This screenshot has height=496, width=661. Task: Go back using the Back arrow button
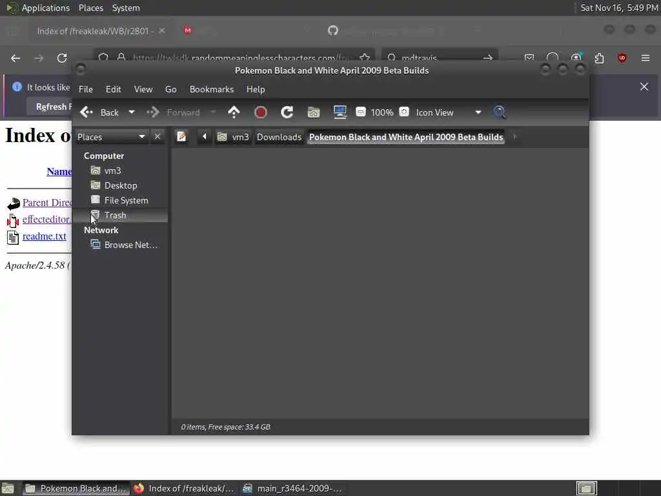(x=99, y=112)
